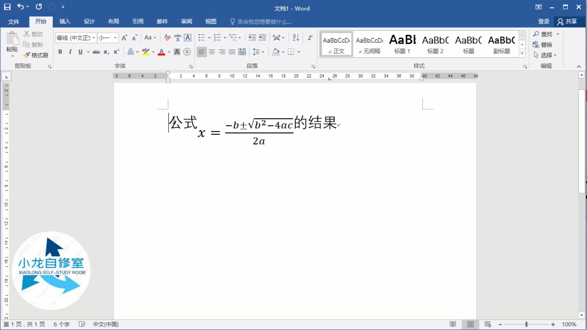Click the 拼音指南 (phonetic guide) icon

(177, 38)
